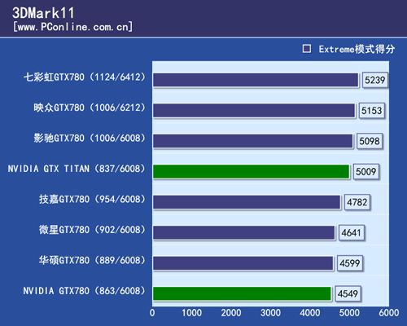Click the Extreme mode legend color swatch
407x326 pixels.
[307, 49]
